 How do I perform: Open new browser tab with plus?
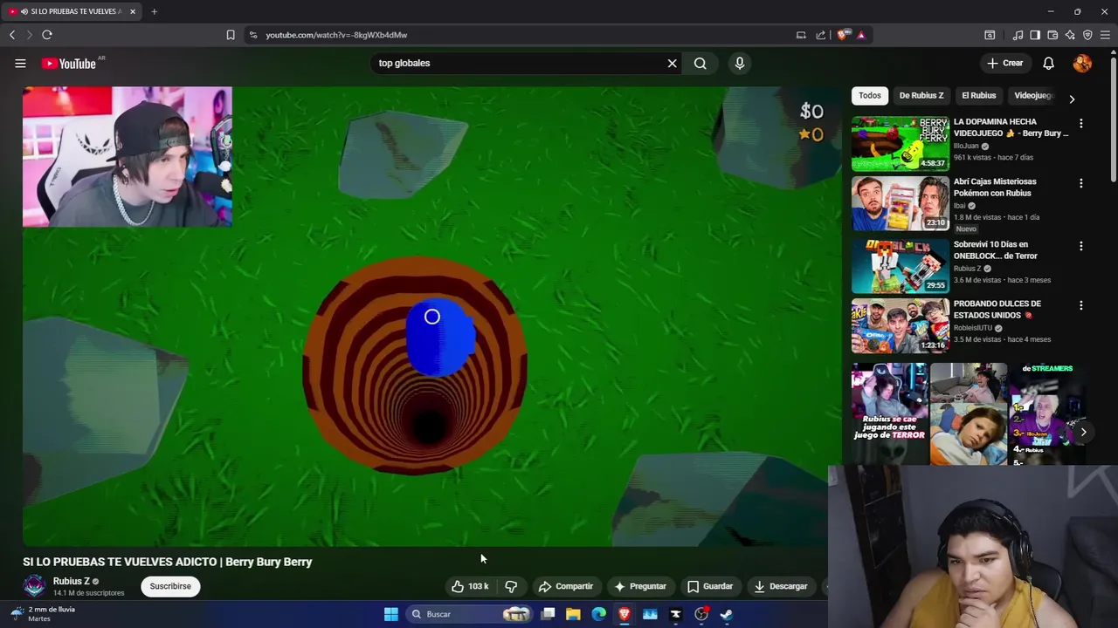pyautogui.click(x=154, y=11)
